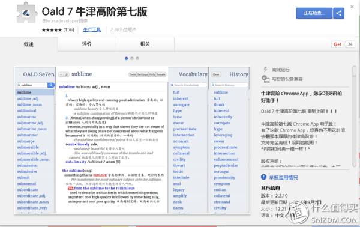Click 'perpendicular' in the History list

[226, 165]
